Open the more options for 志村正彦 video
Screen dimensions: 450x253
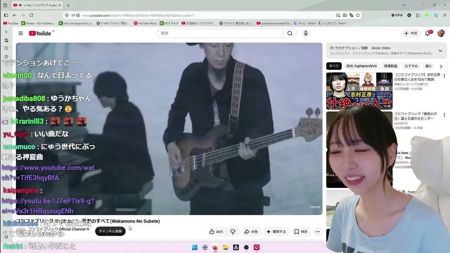click(x=444, y=76)
